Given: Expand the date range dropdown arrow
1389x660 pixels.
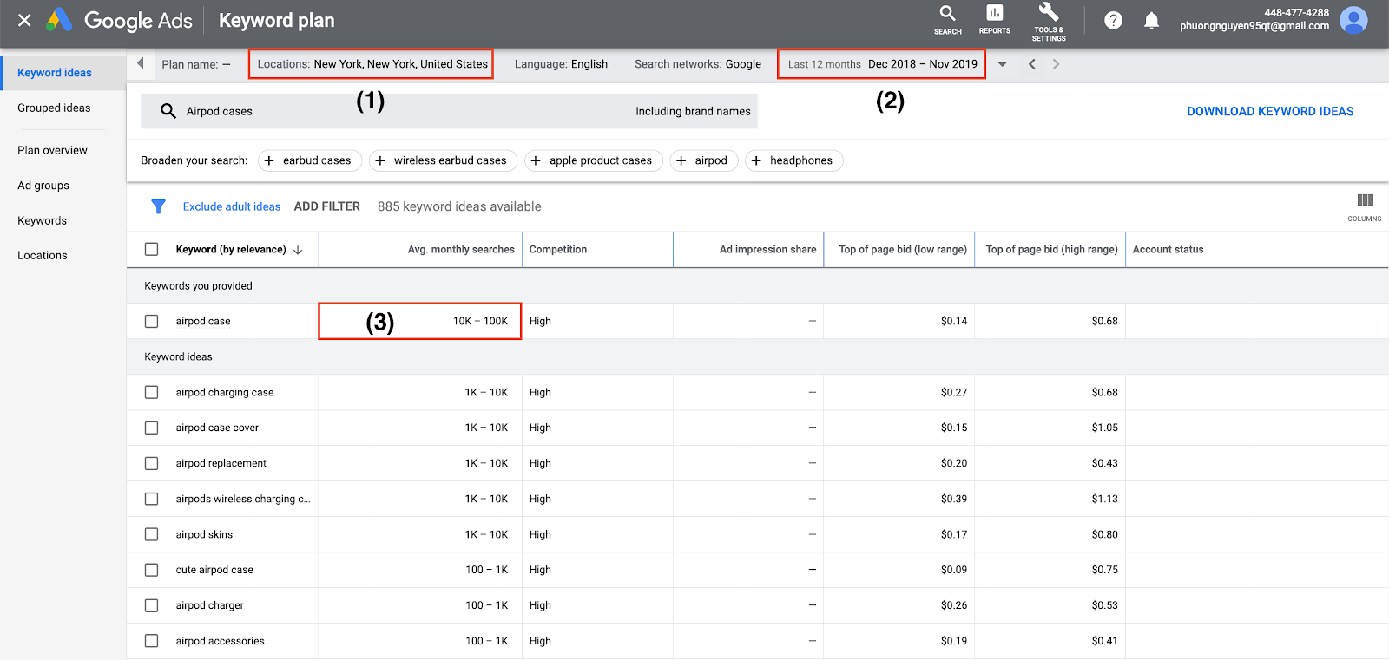Looking at the screenshot, I should [x=1002, y=64].
